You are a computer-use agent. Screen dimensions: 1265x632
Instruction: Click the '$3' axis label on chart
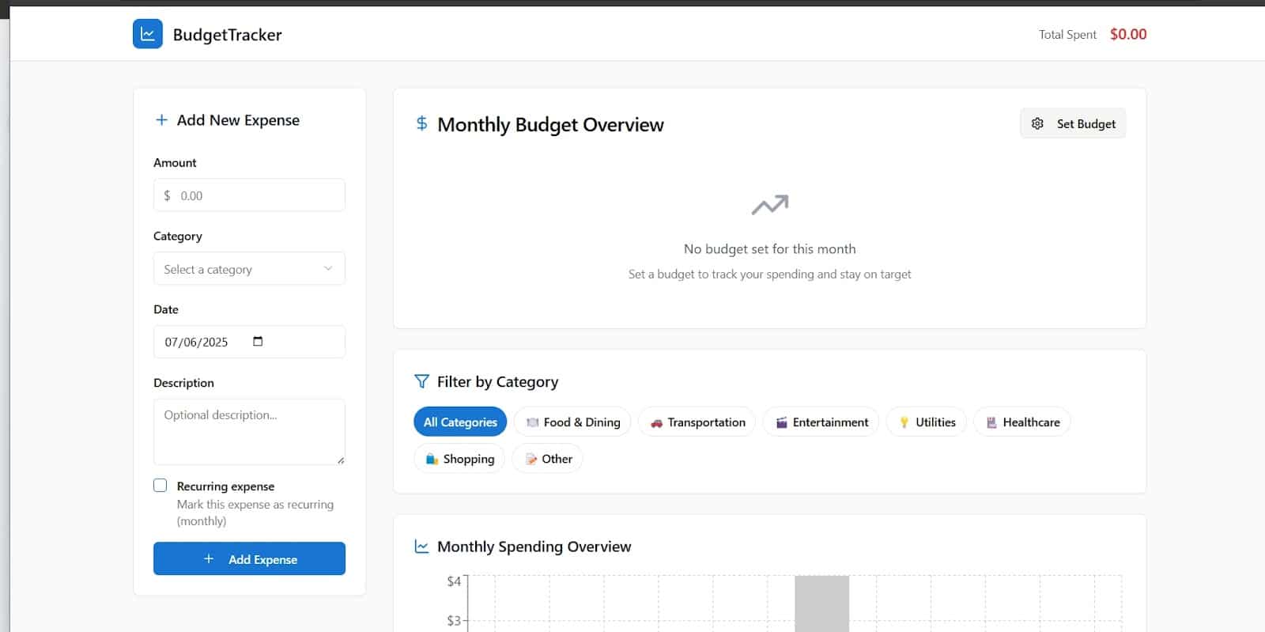tap(454, 621)
